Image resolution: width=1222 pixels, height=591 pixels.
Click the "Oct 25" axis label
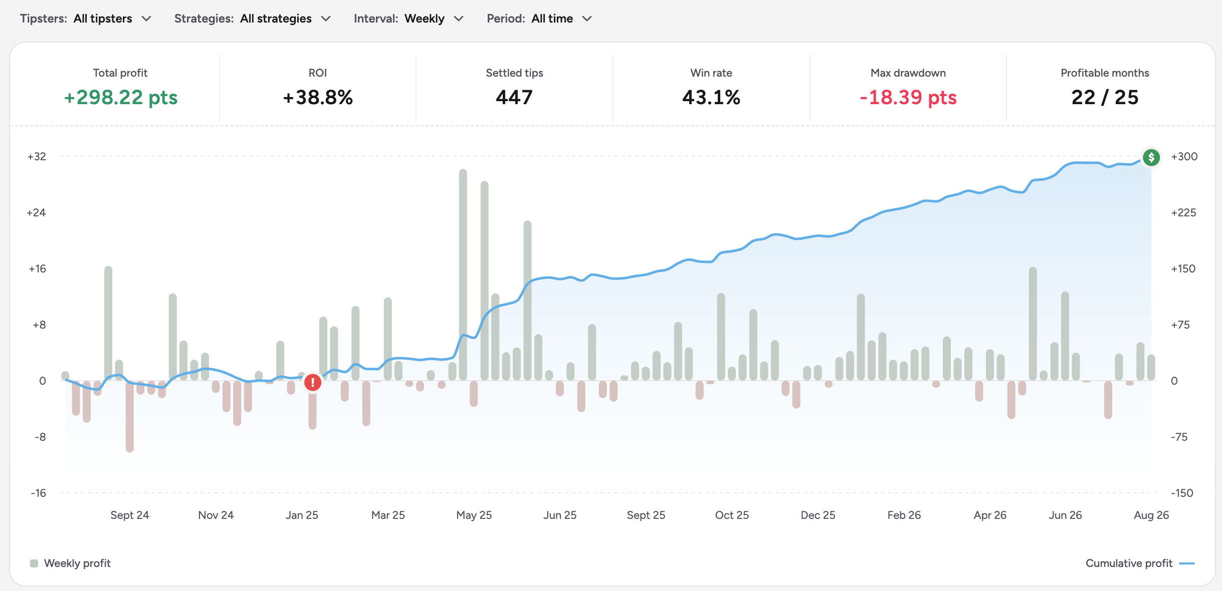732,515
